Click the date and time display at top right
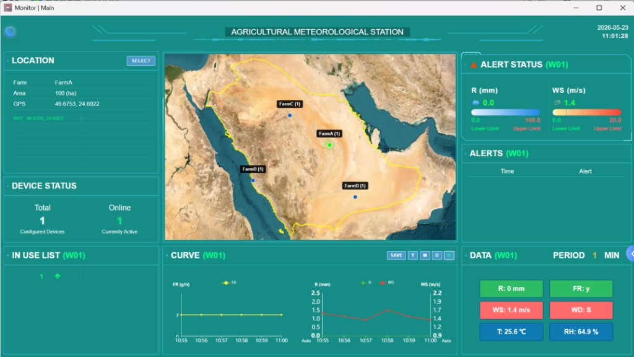The height and width of the screenshot is (357, 634). 612,32
